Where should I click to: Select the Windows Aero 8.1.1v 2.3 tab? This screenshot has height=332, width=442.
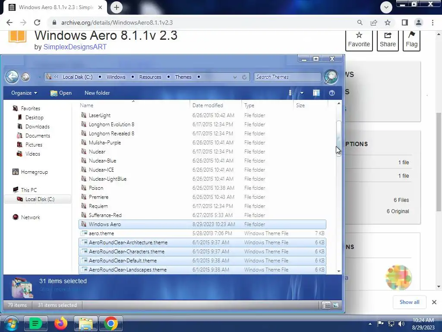pos(56,7)
